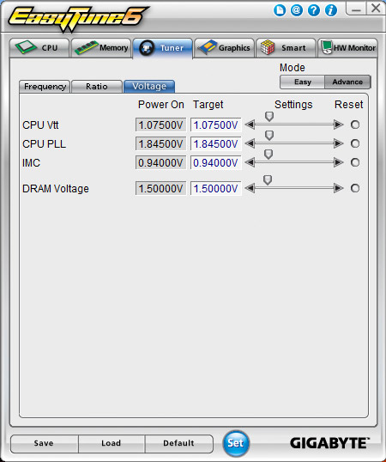This screenshot has height=462, width=386.
Task: Select the DRAM Voltage reset radio button
Action: [355, 188]
